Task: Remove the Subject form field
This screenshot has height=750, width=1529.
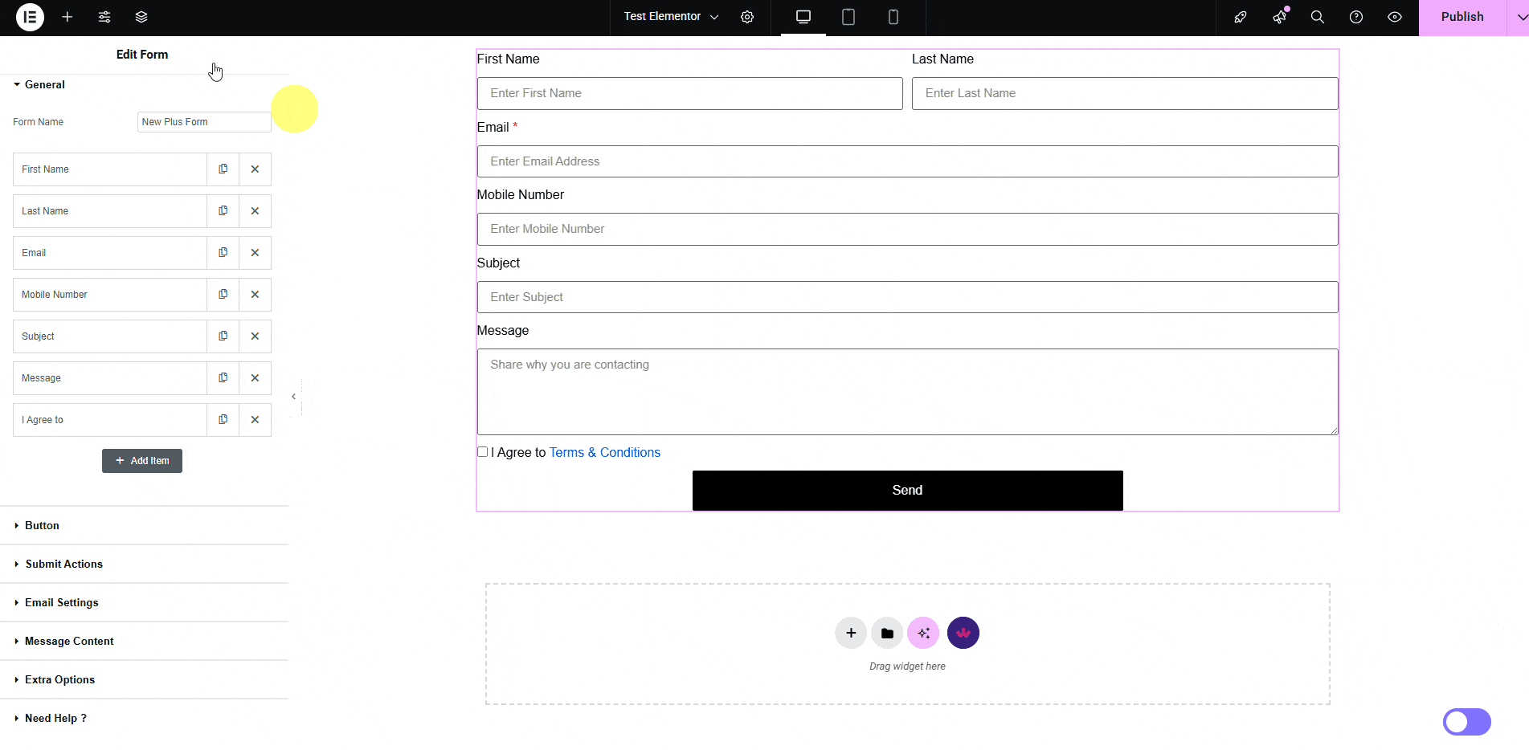Action: point(255,336)
